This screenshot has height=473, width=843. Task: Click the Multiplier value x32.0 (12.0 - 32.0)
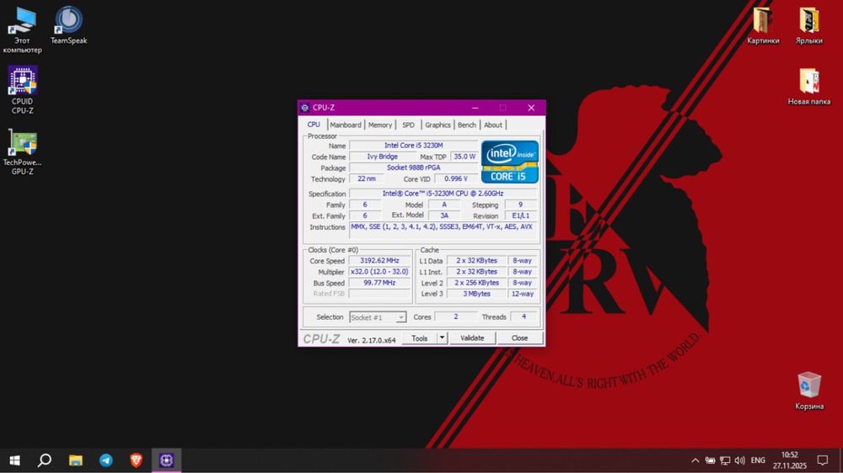point(379,272)
